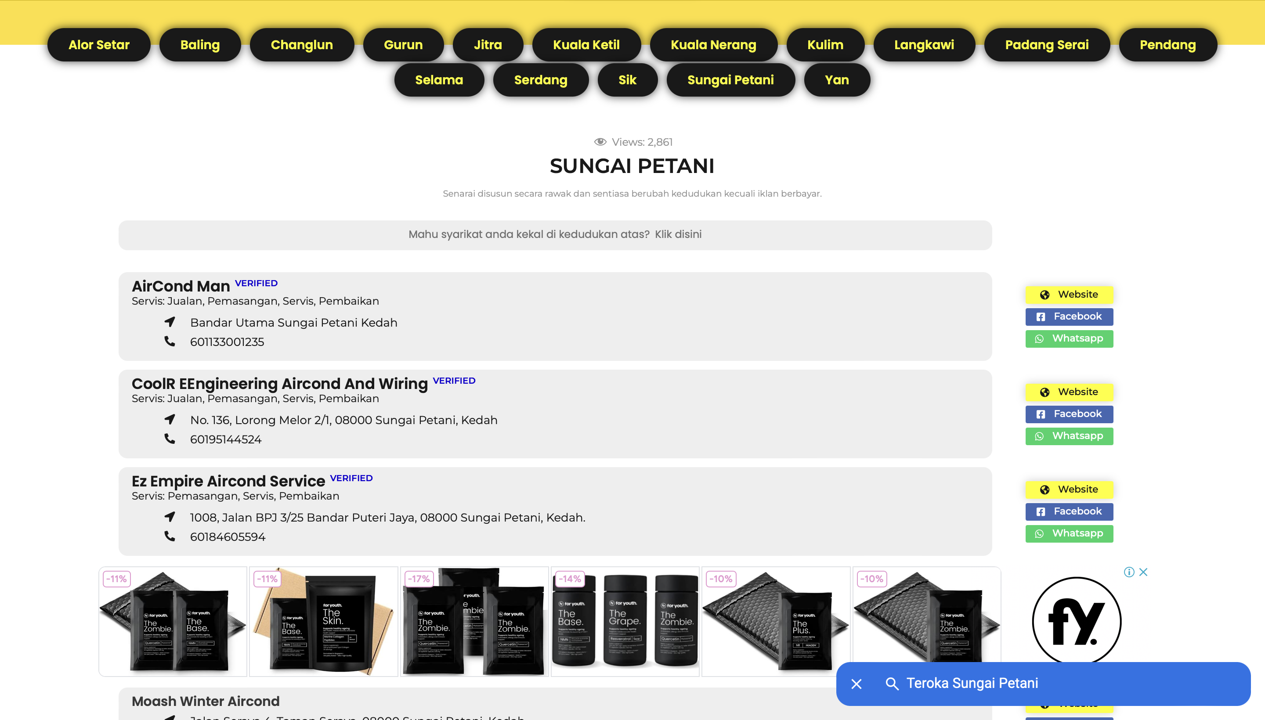Click the ad info icon
The height and width of the screenshot is (720, 1265).
(x=1128, y=572)
